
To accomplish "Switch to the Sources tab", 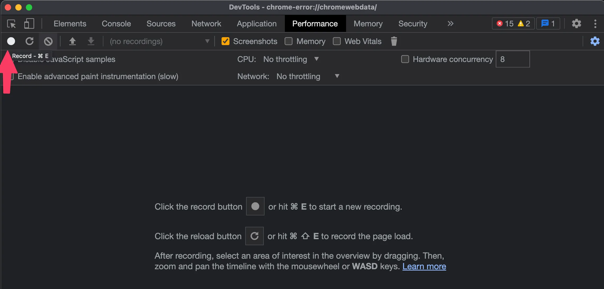I will coord(161,23).
